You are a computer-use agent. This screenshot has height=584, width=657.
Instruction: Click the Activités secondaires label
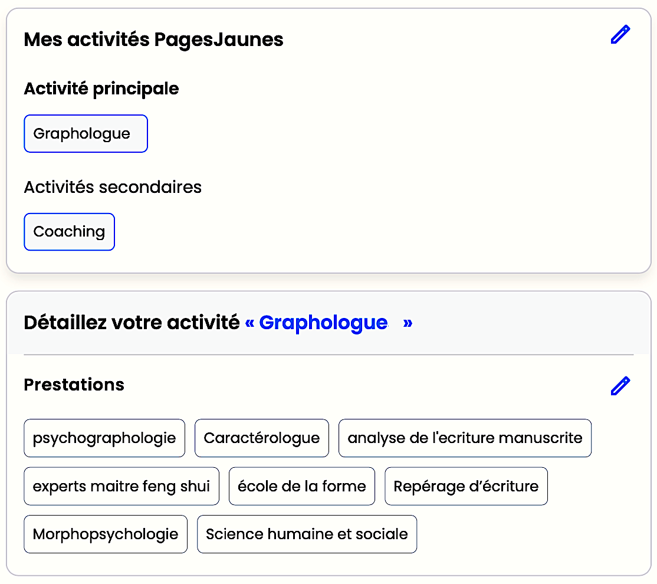coord(113,187)
